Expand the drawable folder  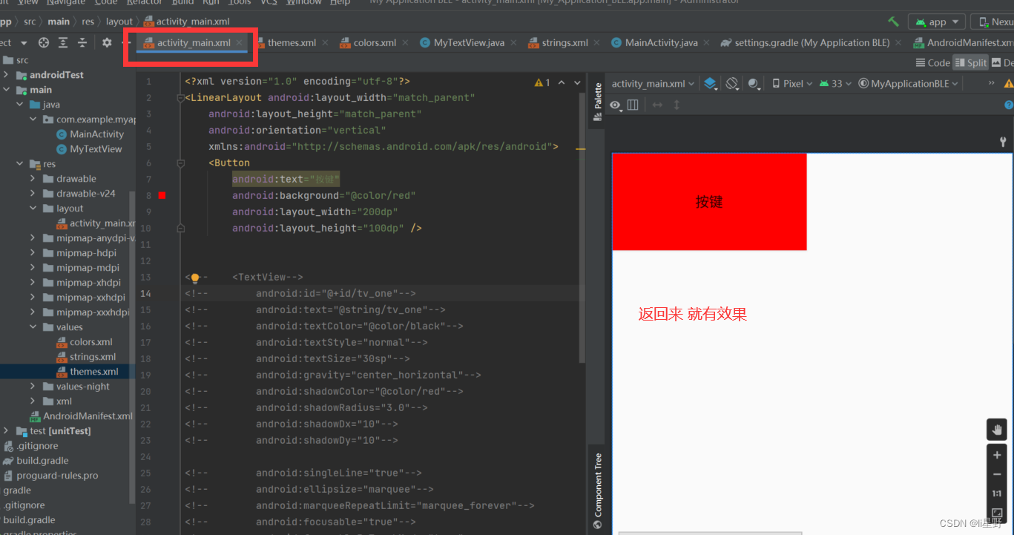[x=33, y=179]
